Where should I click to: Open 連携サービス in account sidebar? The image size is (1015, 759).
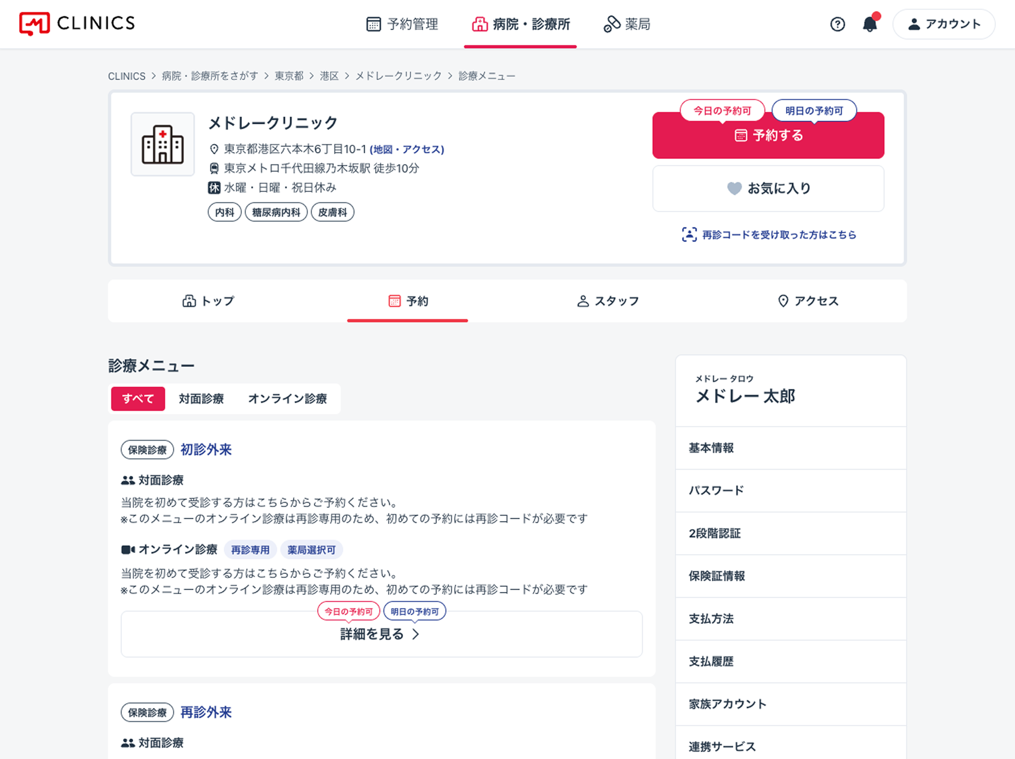click(791, 742)
